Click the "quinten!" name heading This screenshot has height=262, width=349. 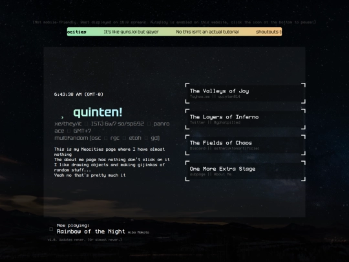98,112
